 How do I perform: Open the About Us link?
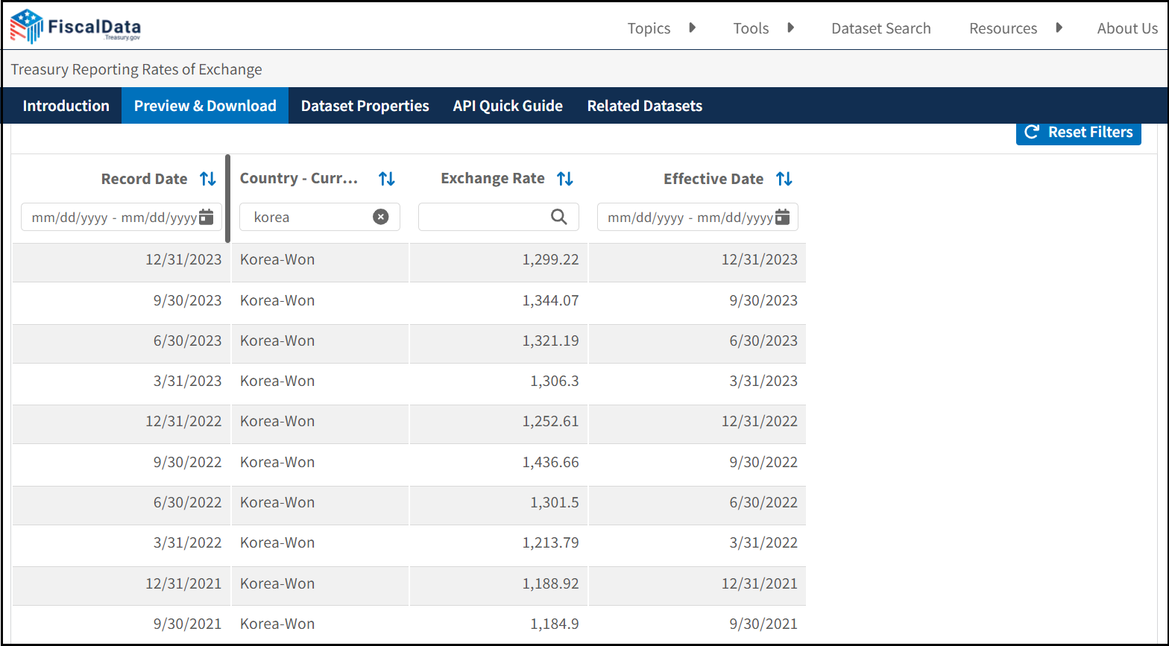click(x=1127, y=28)
